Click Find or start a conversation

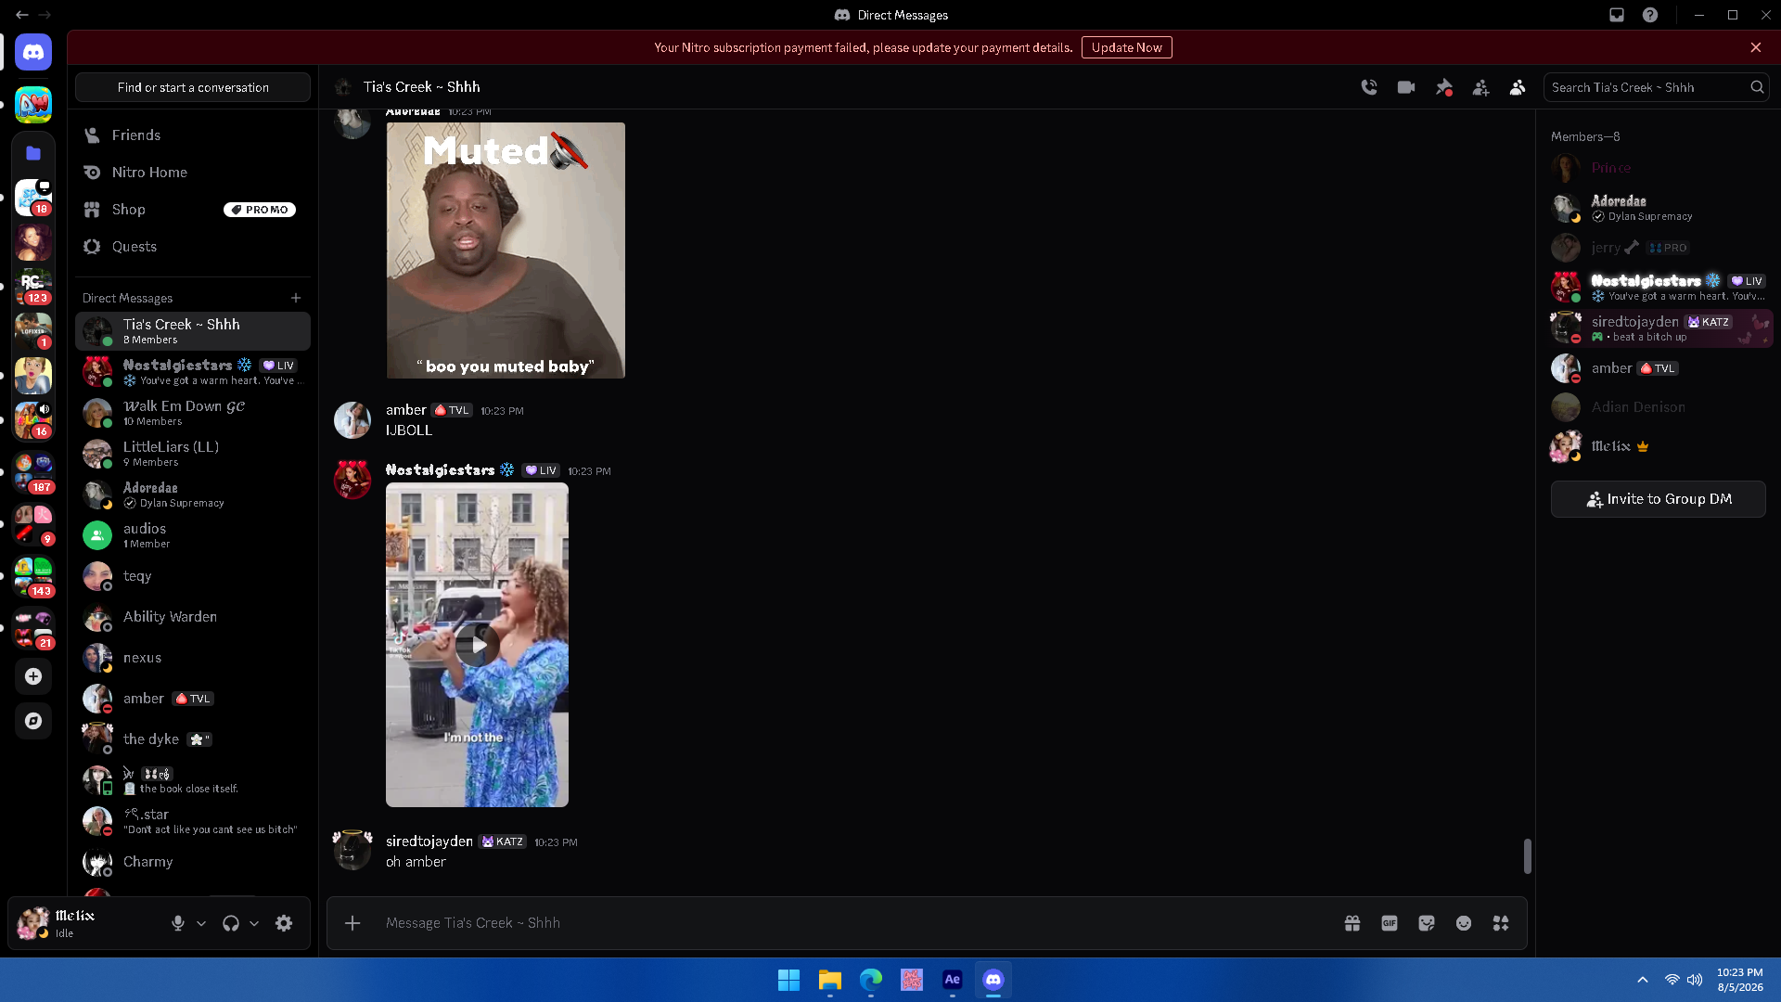pos(192,87)
